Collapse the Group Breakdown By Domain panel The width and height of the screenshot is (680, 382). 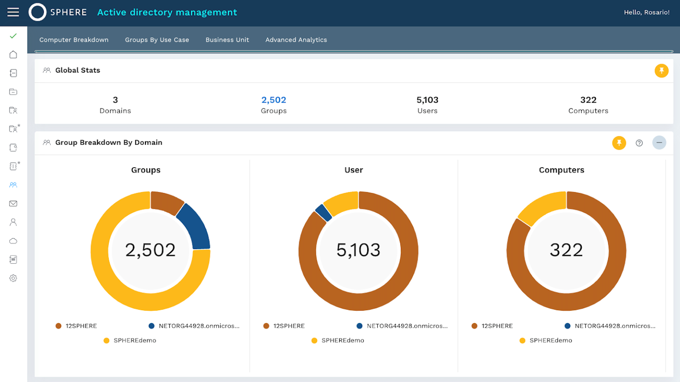(x=659, y=143)
